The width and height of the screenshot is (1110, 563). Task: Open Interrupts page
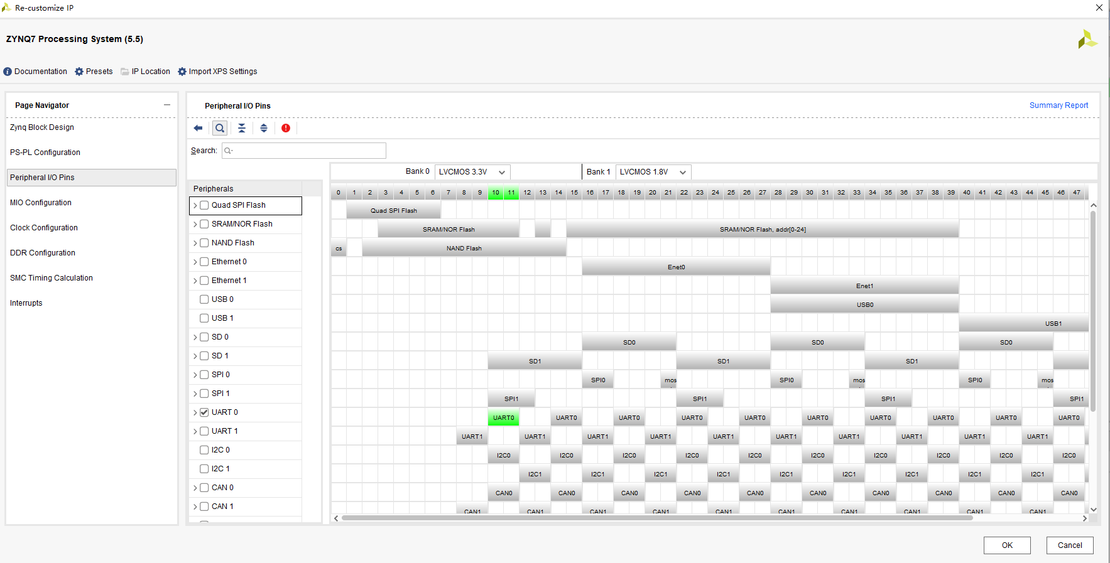tap(26, 303)
